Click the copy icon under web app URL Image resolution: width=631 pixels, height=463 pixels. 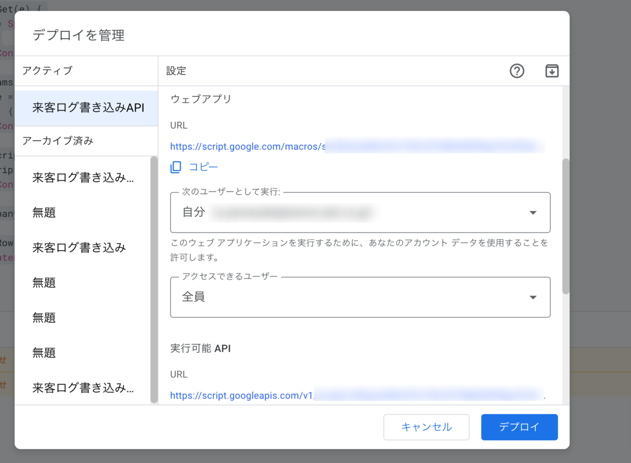(x=176, y=167)
